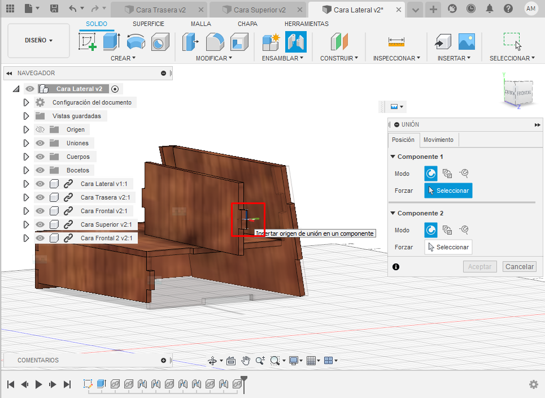Viewport: 545px width, 398px height.
Task: Click the Extrude tool icon
Action: click(x=111, y=42)
